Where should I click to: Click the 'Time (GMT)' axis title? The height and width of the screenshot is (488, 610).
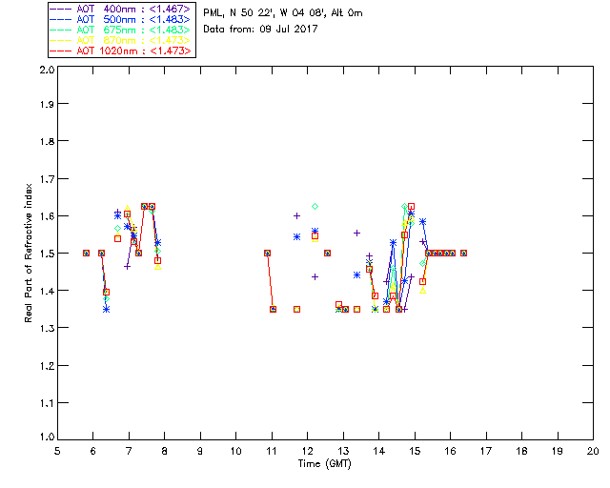[x=324, y=464]
